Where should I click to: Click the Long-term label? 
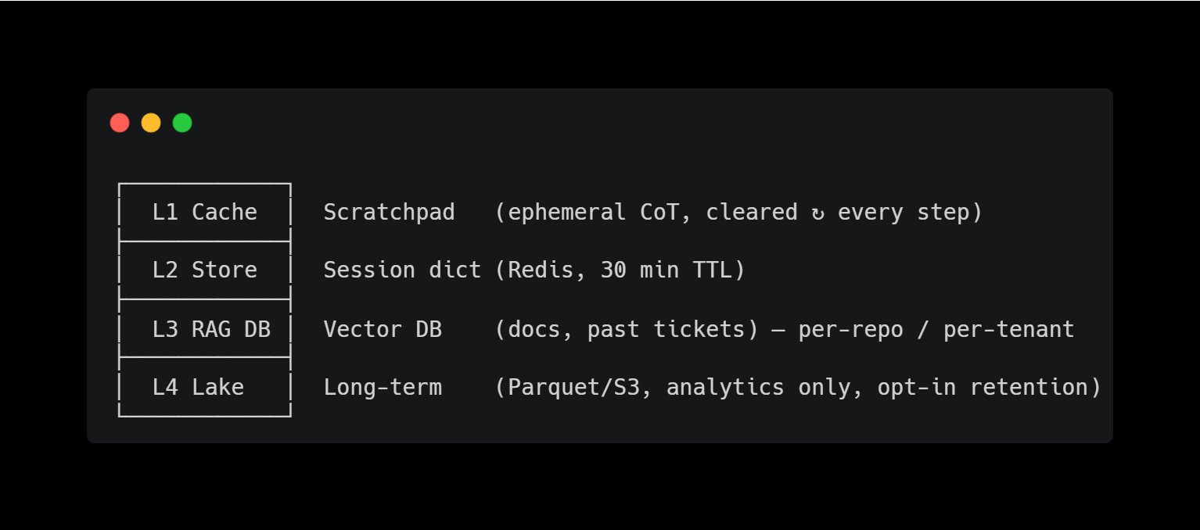[x=383, y=387]
